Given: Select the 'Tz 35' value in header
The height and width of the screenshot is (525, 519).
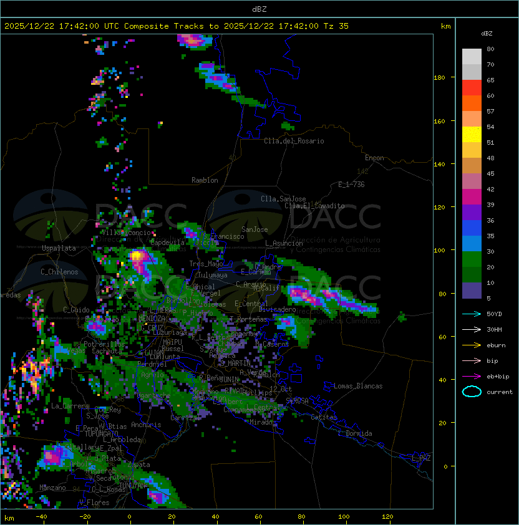Looking at the screenshot, I should (336, 26).
